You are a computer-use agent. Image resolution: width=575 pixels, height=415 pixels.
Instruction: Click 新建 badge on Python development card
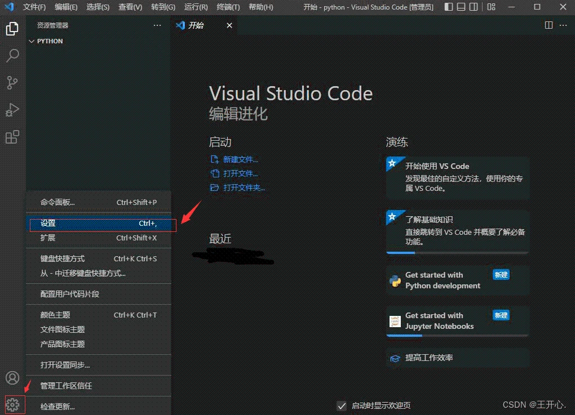tap(501, 275)
